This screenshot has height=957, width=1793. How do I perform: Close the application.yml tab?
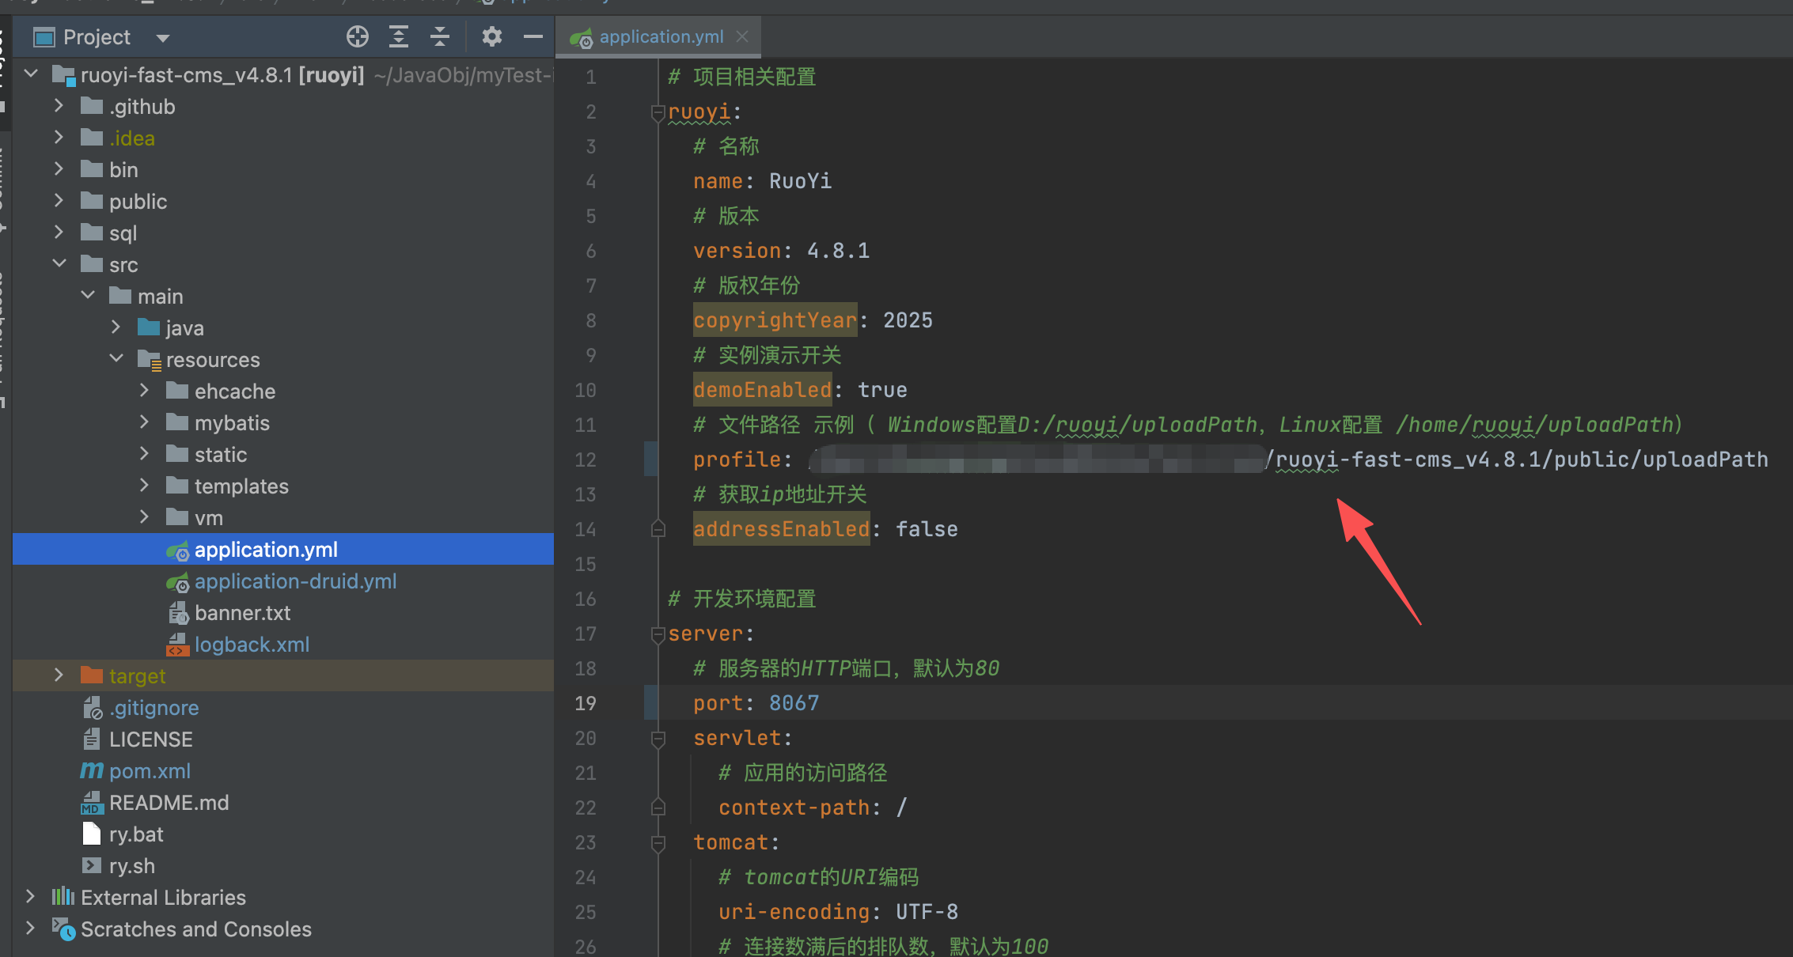[742, 36]
